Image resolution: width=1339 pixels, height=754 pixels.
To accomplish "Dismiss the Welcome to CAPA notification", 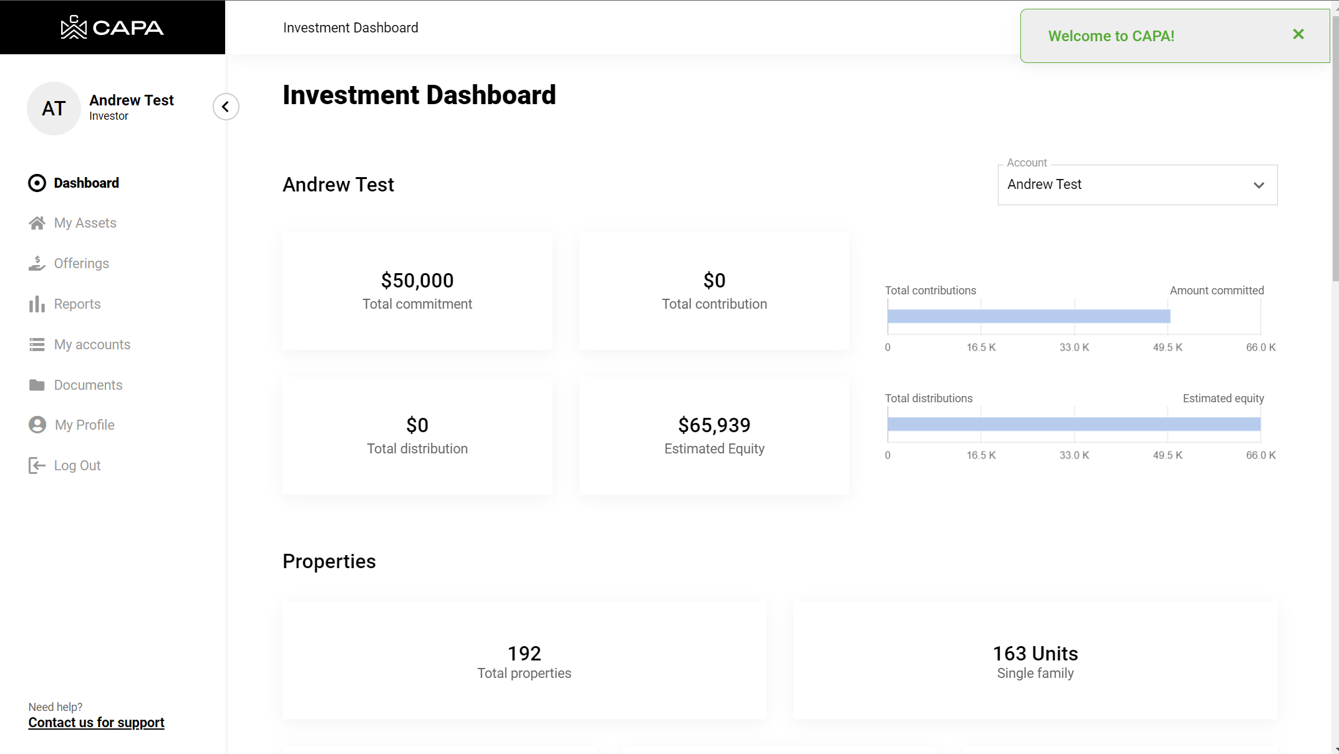I will [x=1298, y=35].
